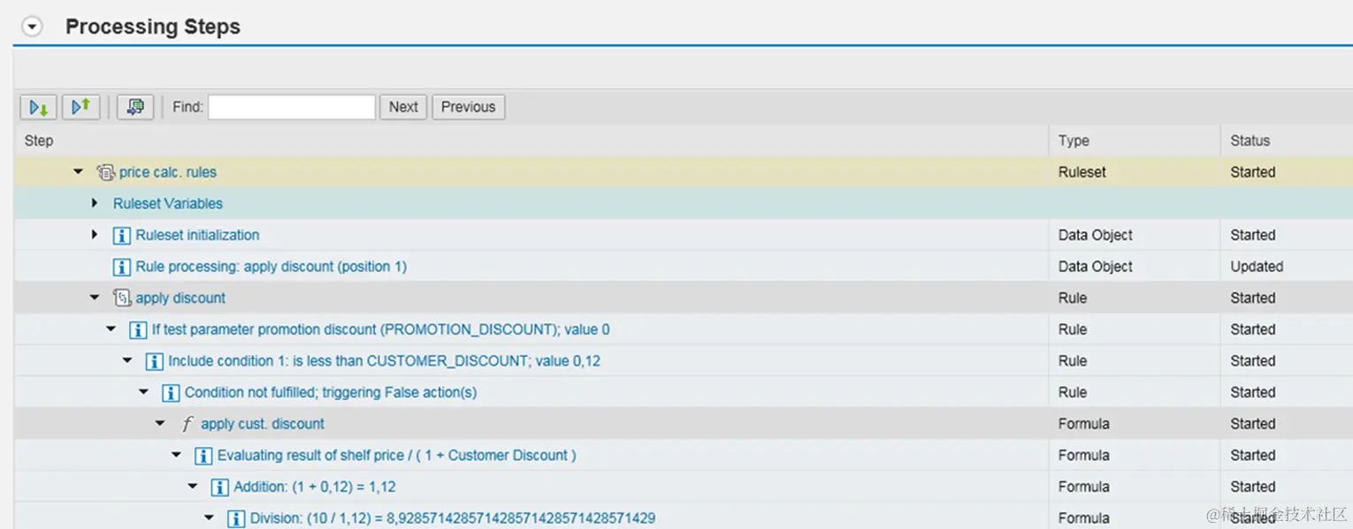The width and height of the screenshot is (1353, 529).
Task: Open the apply cust. discount link
Action: [x=263, y=424]
